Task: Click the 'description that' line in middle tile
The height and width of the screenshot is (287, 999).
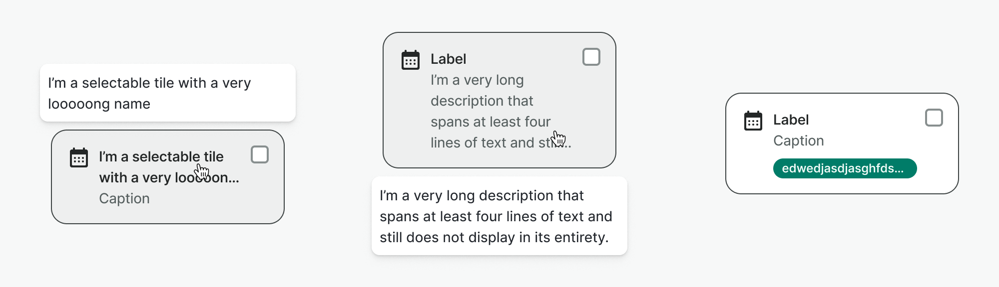Action: (x=482, y=101)
